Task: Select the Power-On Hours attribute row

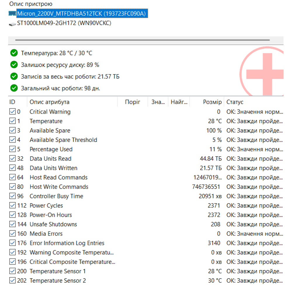Action: tap(51, 215)
